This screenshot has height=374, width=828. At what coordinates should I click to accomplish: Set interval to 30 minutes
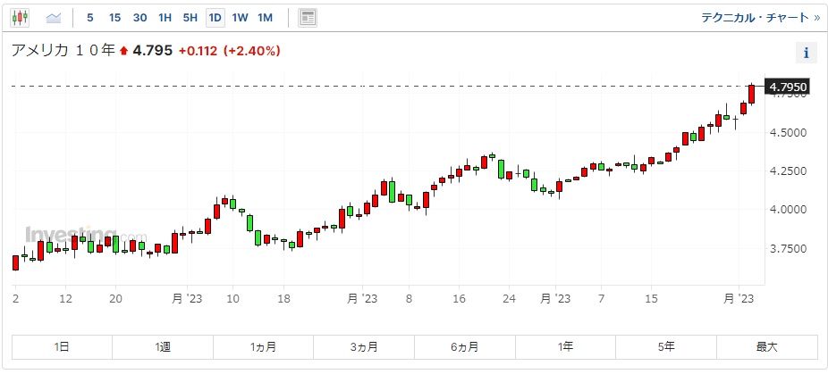pos(139,18)
